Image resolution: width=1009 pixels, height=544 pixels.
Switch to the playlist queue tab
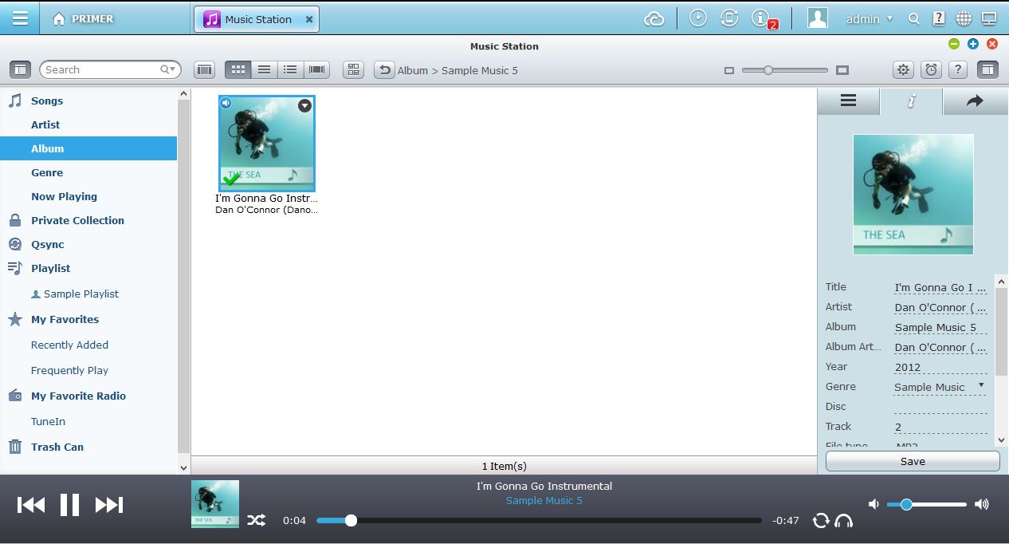(848, 101)
